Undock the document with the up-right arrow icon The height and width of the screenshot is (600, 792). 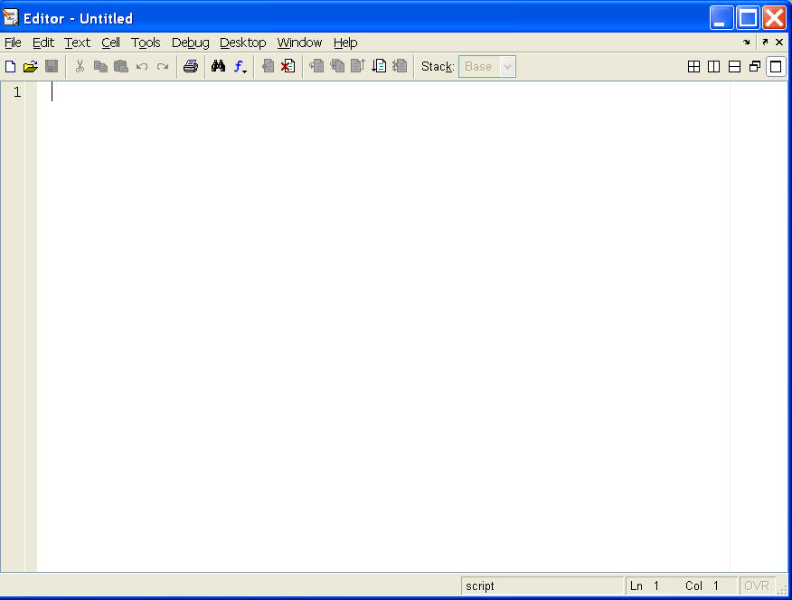(765, 43)
